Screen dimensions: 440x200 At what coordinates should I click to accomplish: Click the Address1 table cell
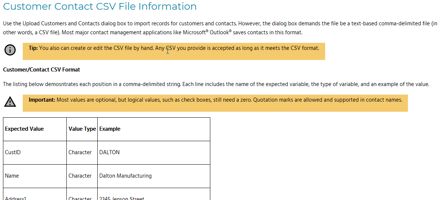coord(35,194)
